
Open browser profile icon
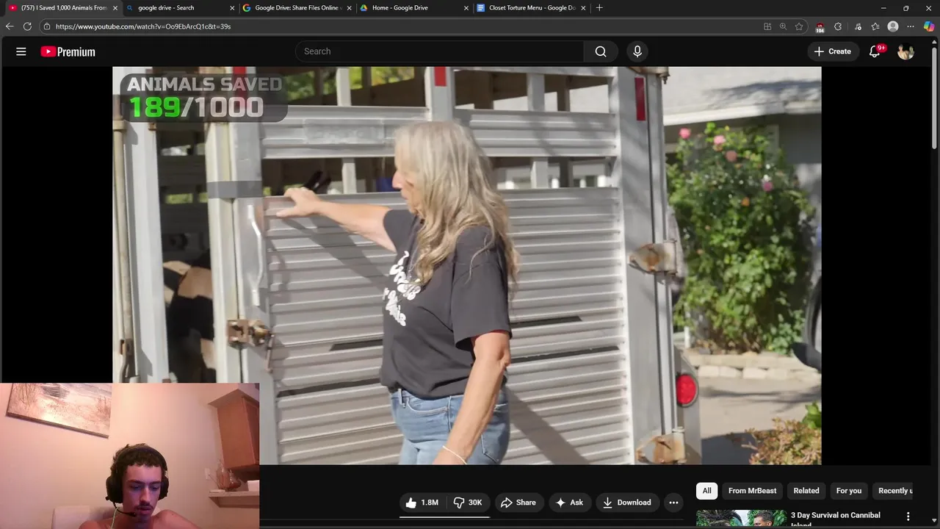pos(893,26)
